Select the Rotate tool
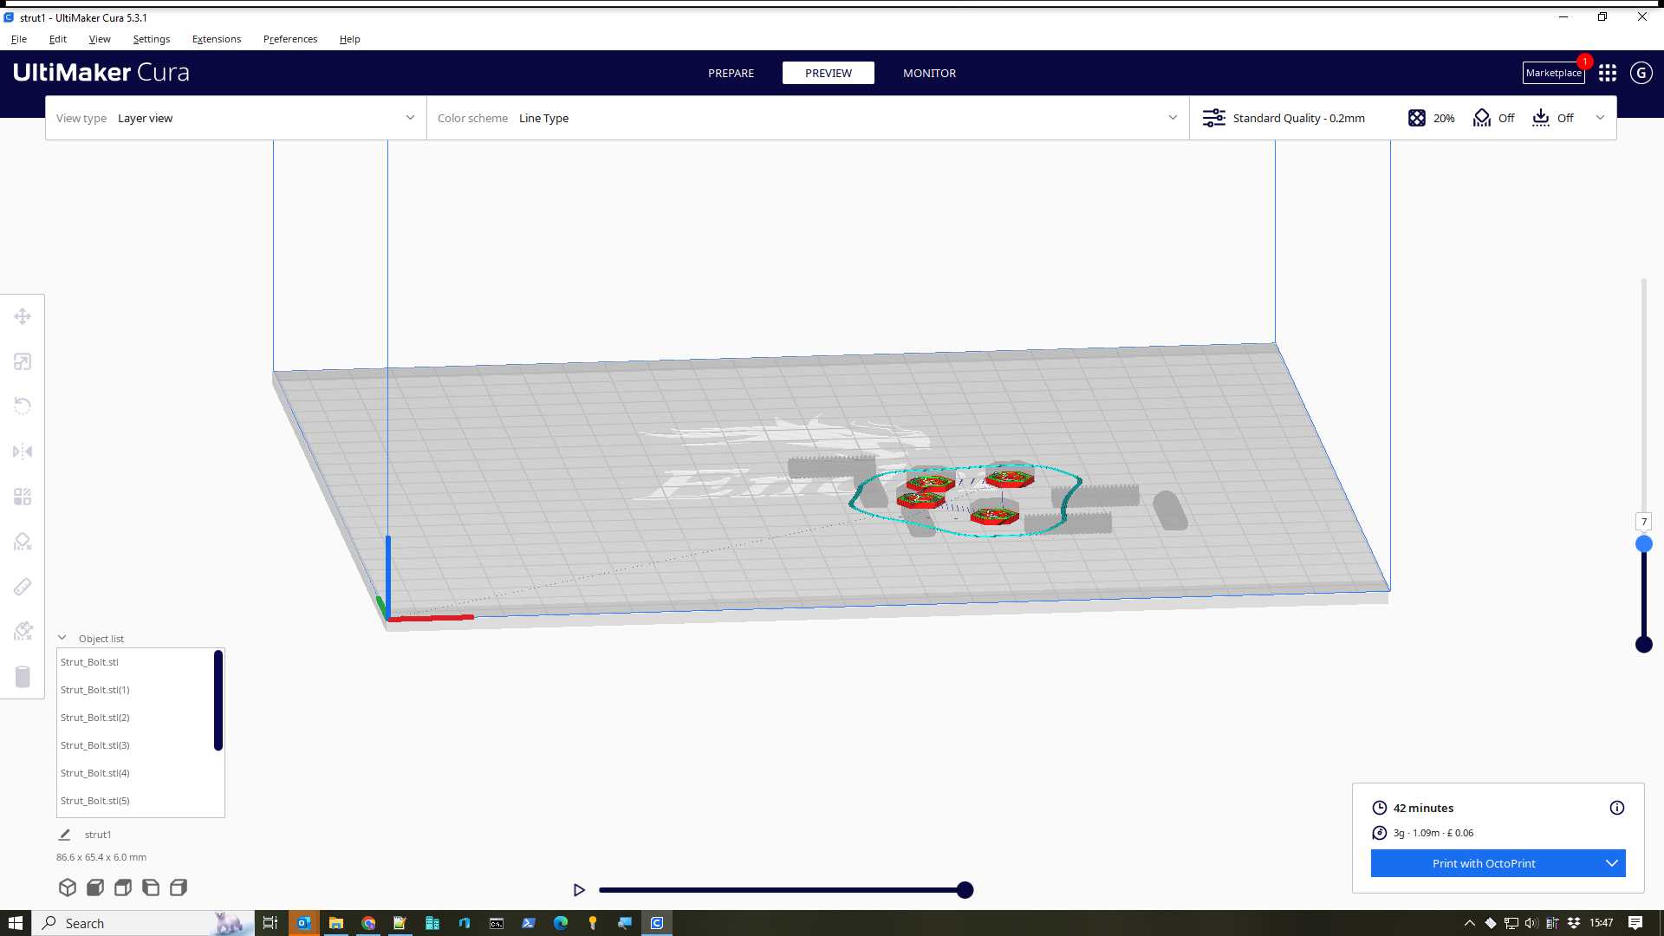The width and height of the screenshot is (1664, 936). [x=22, y=406]
